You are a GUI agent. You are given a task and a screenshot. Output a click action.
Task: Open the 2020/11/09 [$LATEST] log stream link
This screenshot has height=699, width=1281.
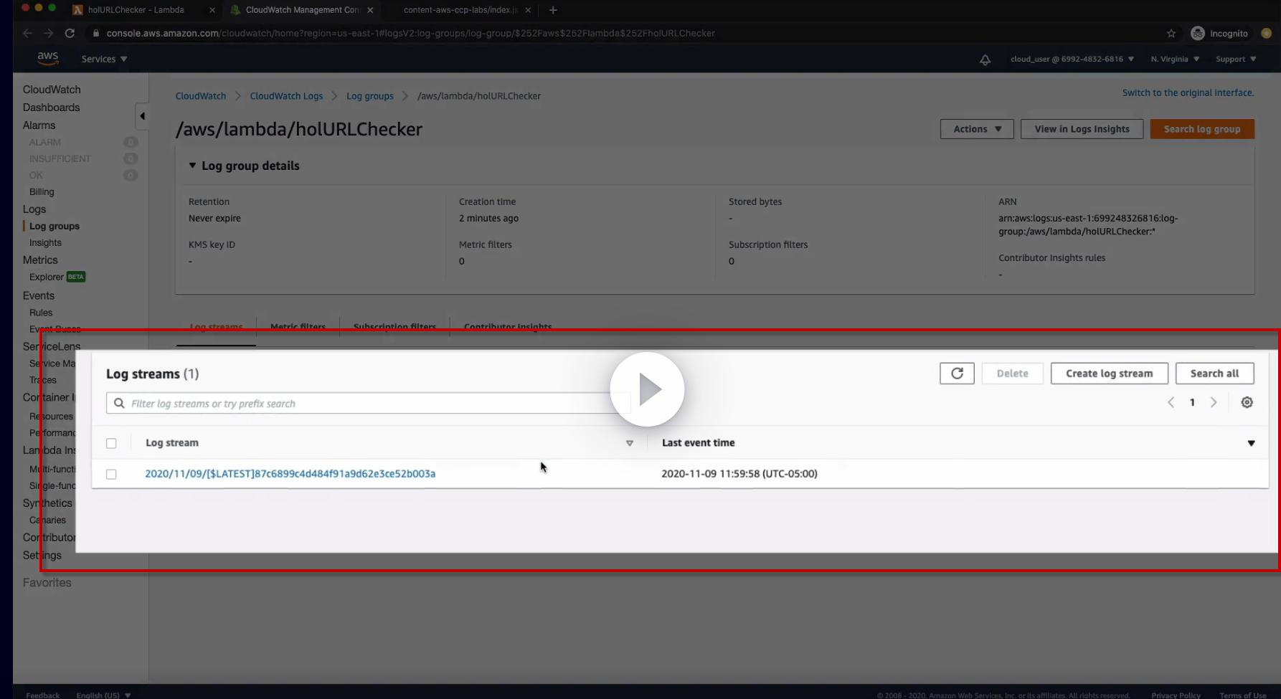coord(290,474)
